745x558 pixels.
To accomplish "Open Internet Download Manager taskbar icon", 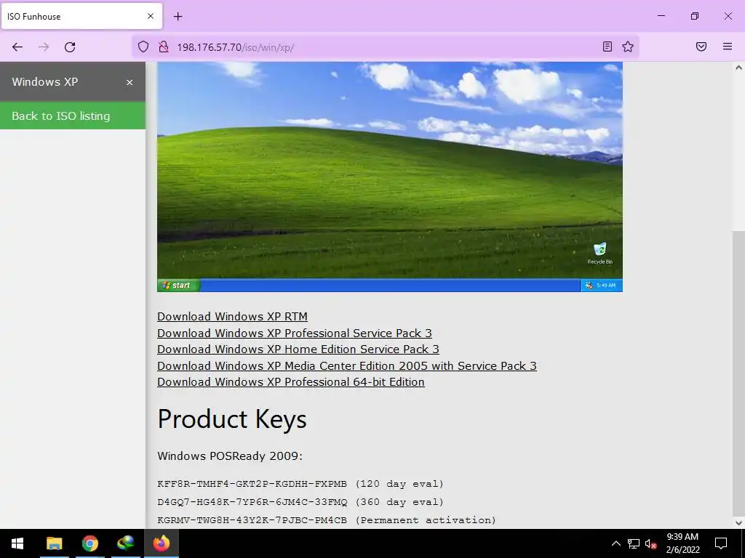I will (125, 543).
